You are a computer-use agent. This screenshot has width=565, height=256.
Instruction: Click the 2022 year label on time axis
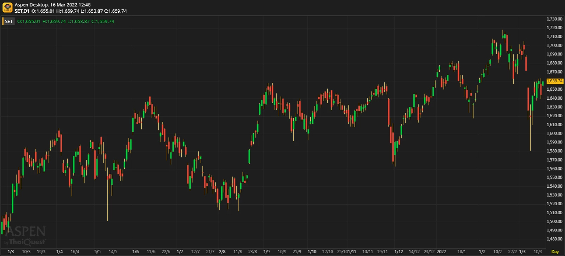[441, 252]
